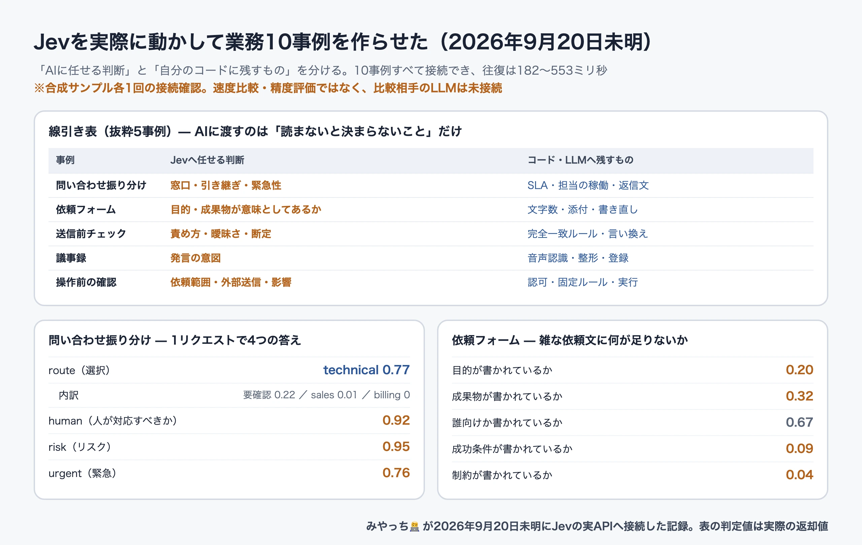Click the urgent score 0.76
The image size is (862, 545).
point(396,473)
